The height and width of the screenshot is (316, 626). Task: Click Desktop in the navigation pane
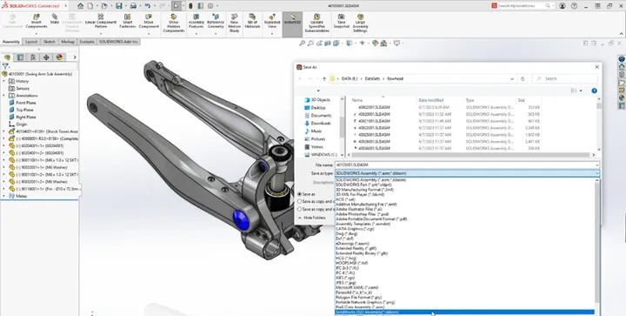click(318, 107)
